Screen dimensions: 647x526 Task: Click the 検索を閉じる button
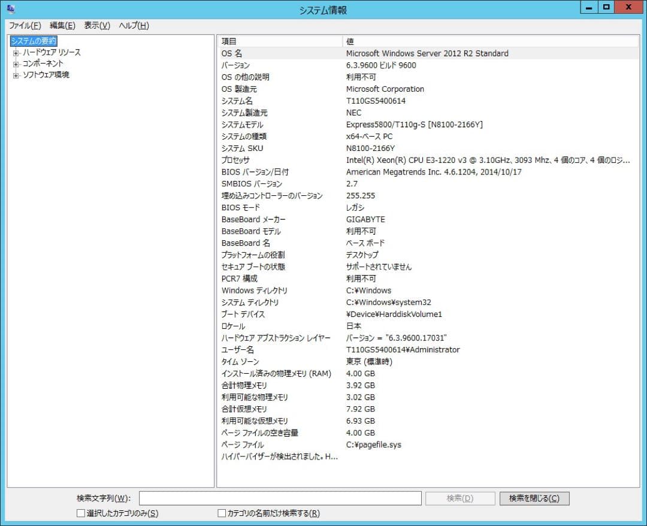(x=534, y=498)
